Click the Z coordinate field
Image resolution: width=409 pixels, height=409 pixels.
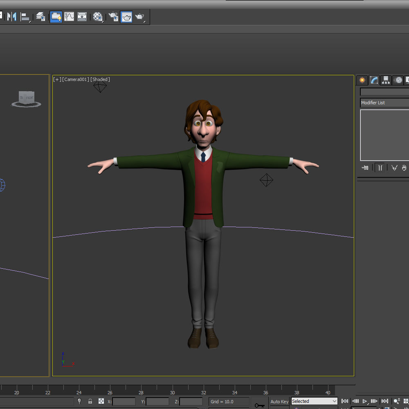pyautogui.click(x=191, y=402)
